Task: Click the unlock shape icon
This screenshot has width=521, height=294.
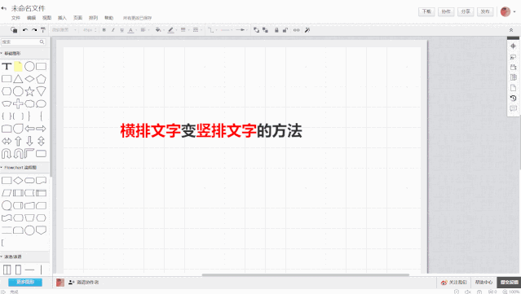Action: click(285, 30)
